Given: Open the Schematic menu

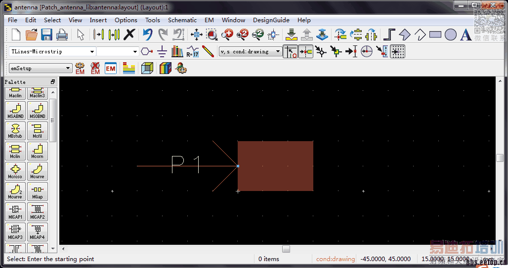Looking at the screenshot, I should (x=182, y=20).
